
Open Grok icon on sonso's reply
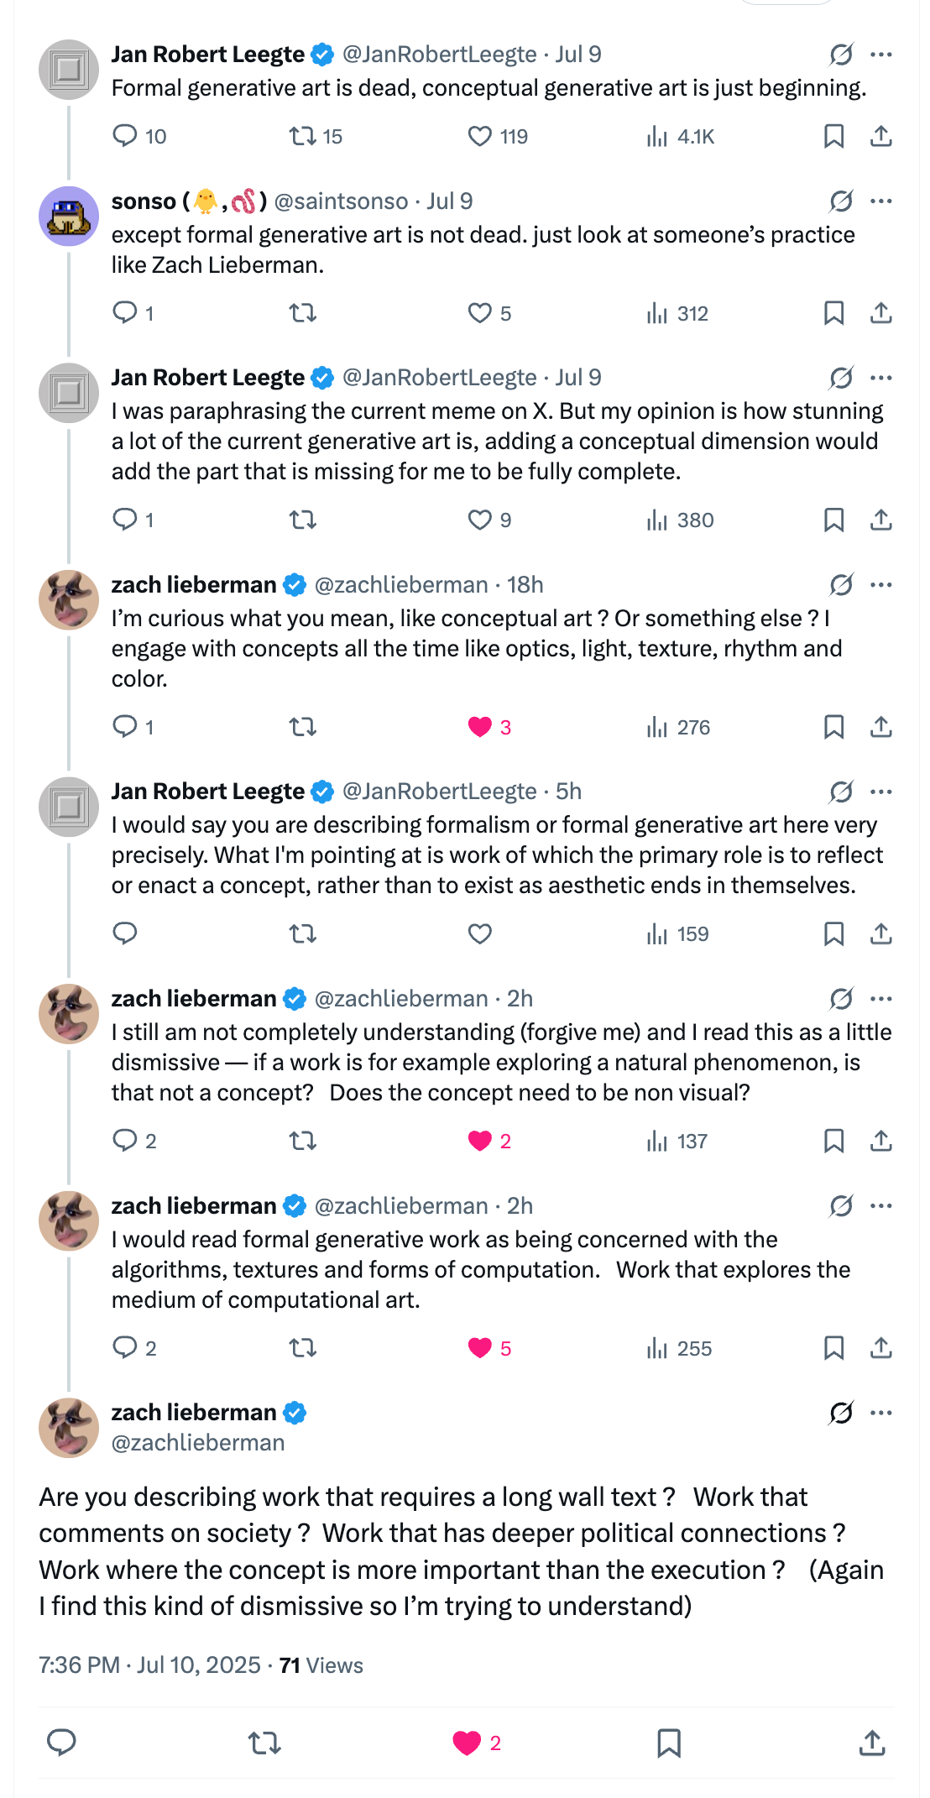(x=841, y=201)
